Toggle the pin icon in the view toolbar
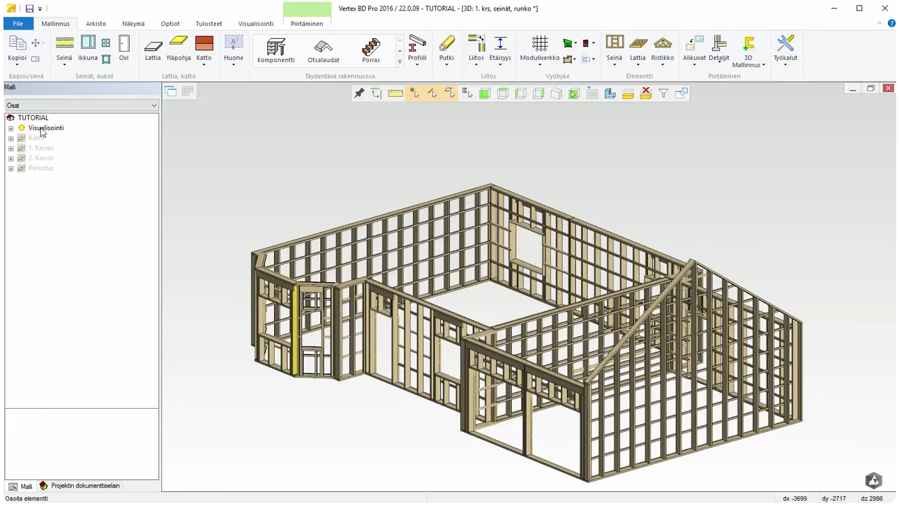The height and width of the screenshot is (505, 899). click(x=359, y=93)
